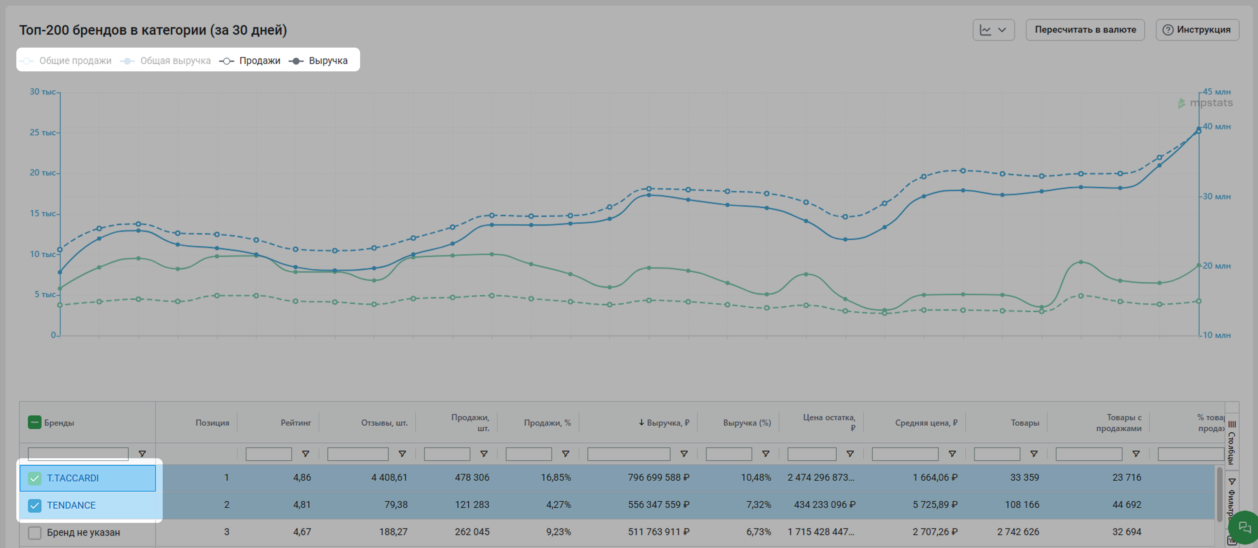Click the filter funnel next to Бренды search

pyautogui.click(x=142, y=453)
